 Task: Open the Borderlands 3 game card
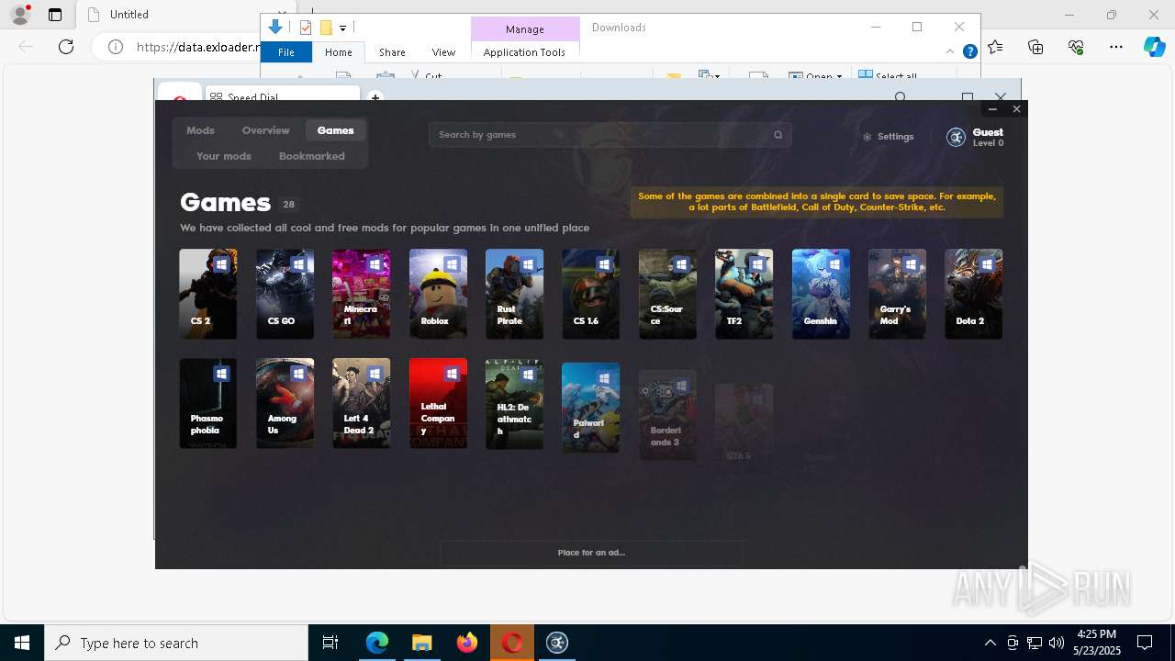(x=667, y=415)
